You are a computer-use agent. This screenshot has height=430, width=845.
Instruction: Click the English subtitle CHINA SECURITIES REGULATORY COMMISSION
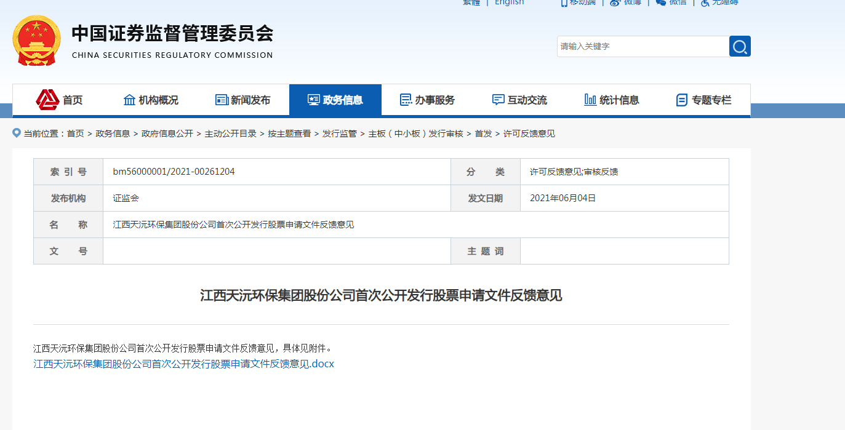(x=172, y=55)
